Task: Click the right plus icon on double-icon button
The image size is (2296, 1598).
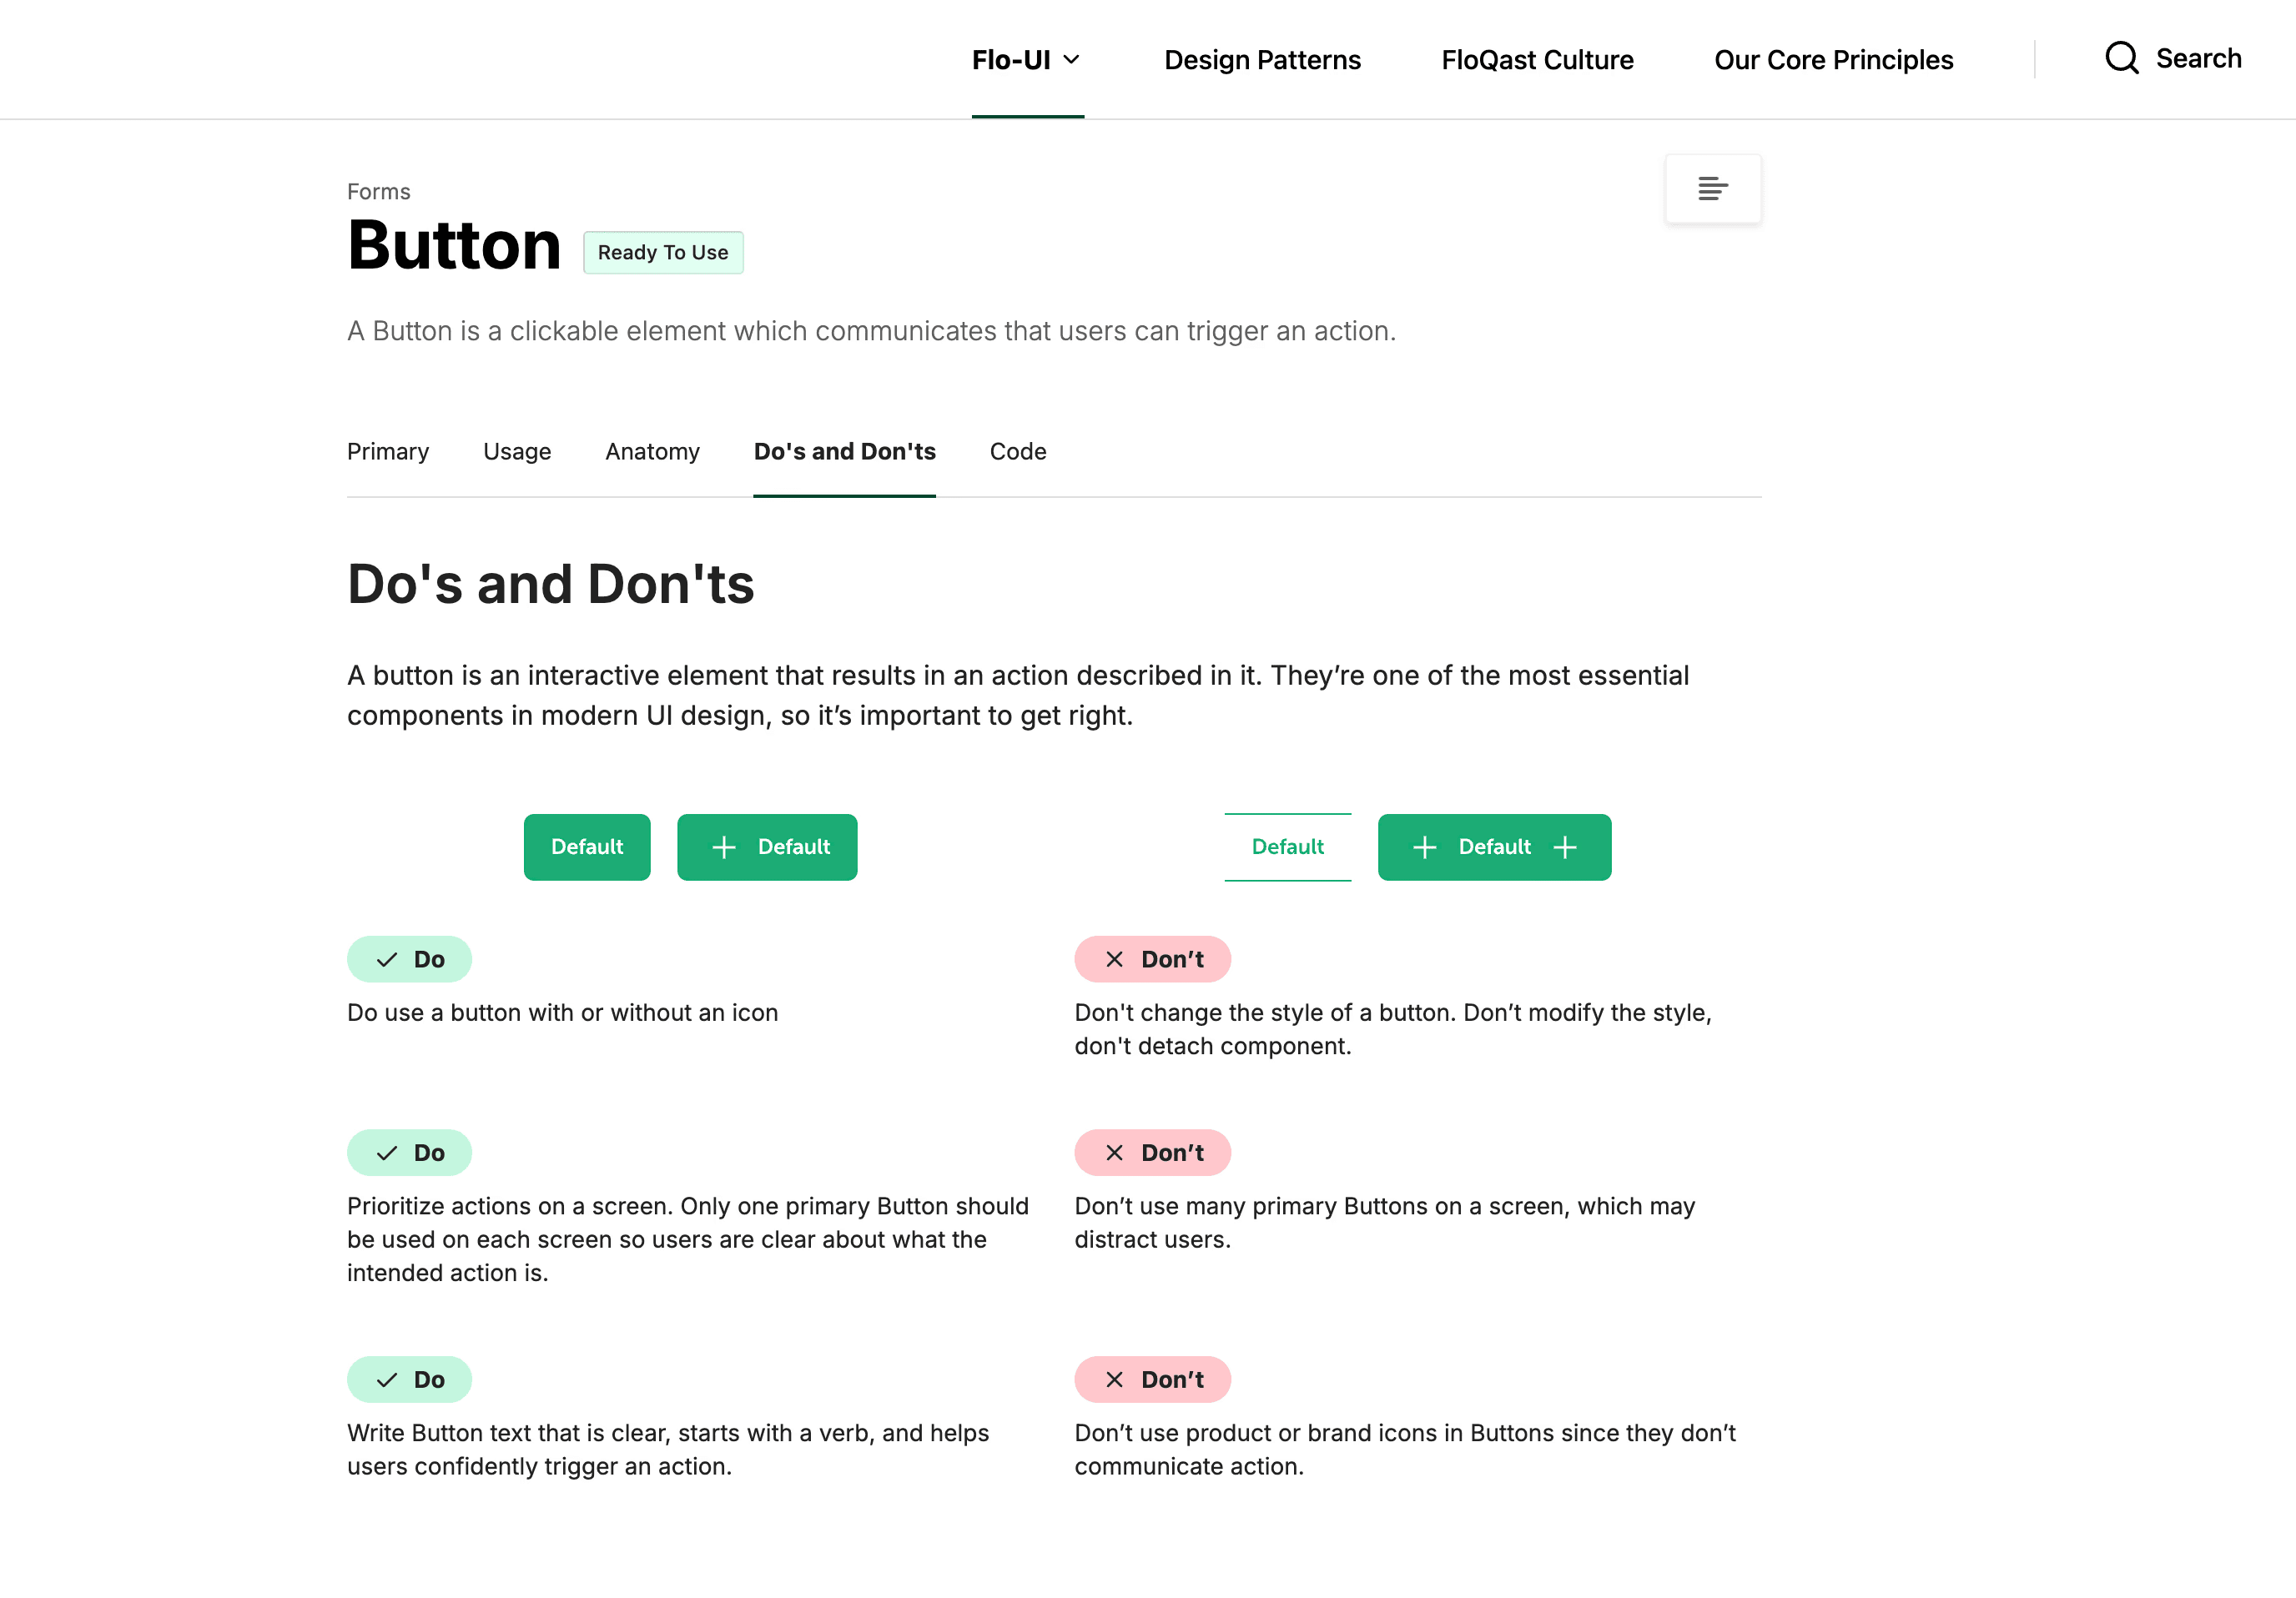Action: (1565, 847)
